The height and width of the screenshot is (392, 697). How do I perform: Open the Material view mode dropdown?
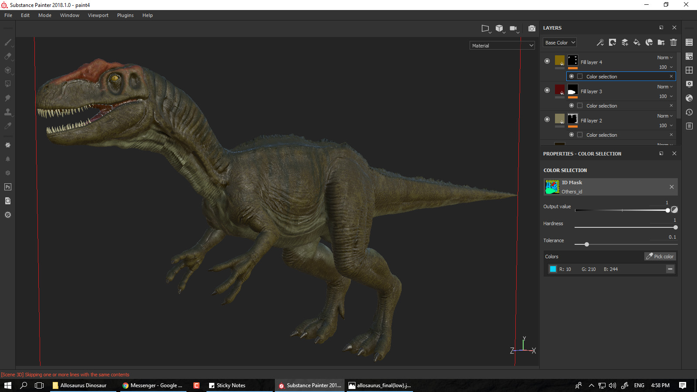(x=502, y=45)
